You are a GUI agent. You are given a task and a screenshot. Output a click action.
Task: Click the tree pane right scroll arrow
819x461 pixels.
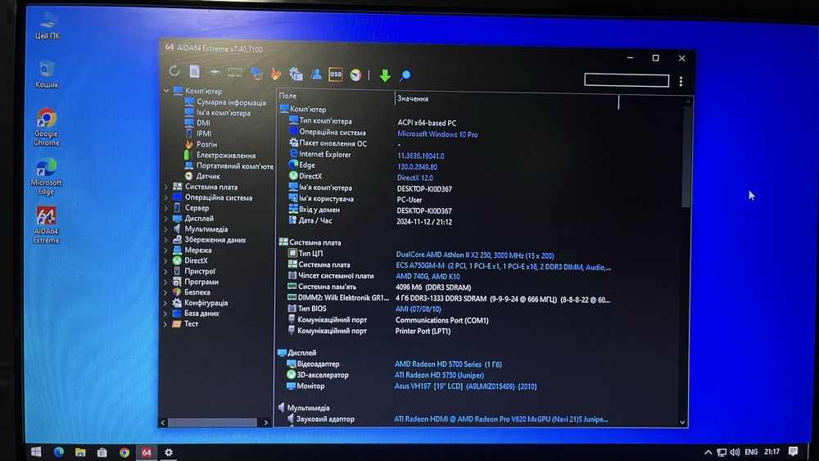click(x=266, y=423)
